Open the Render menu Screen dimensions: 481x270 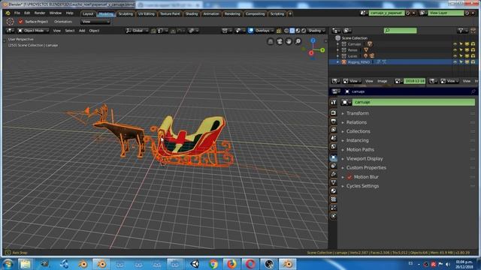point(40,13)
